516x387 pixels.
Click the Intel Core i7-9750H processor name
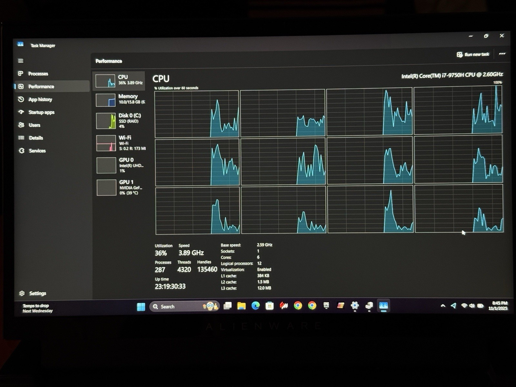pos(452,75)
